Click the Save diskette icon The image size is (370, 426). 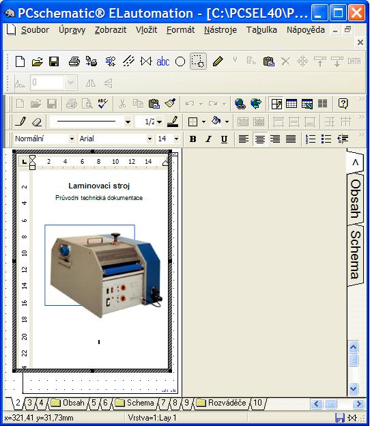(54, 61)
